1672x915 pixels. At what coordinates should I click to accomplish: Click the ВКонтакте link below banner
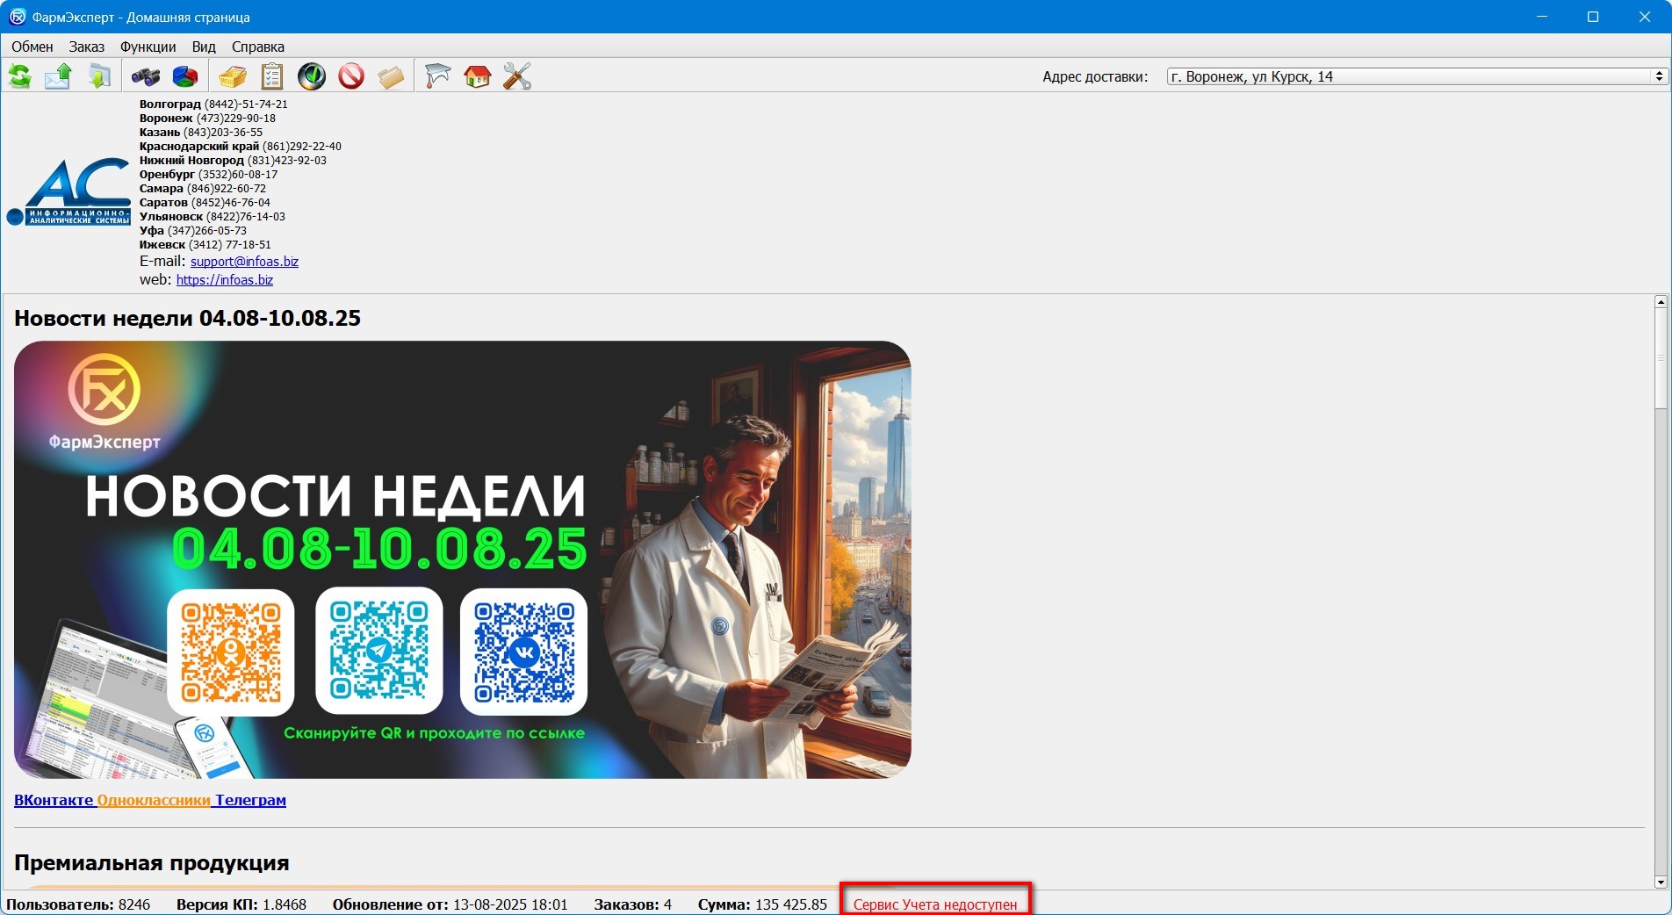coord(54,800)
